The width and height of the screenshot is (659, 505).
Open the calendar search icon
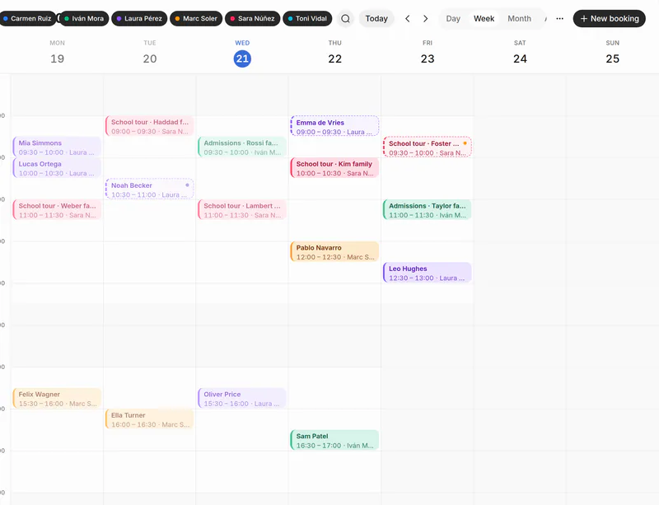[345, 18]
